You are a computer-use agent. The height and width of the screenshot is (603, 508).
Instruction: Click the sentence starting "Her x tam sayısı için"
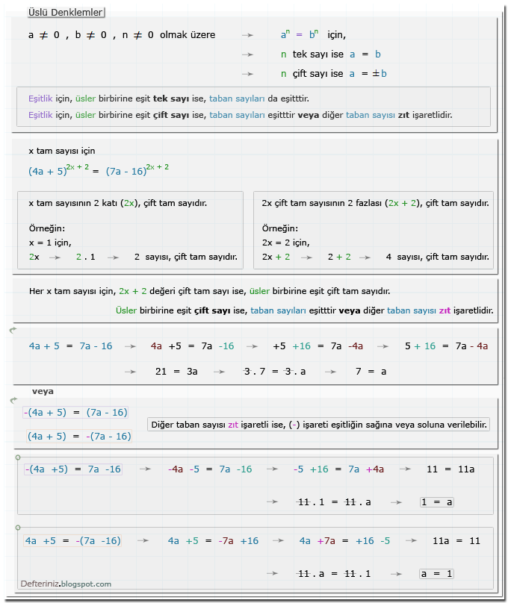click(210, 291)
